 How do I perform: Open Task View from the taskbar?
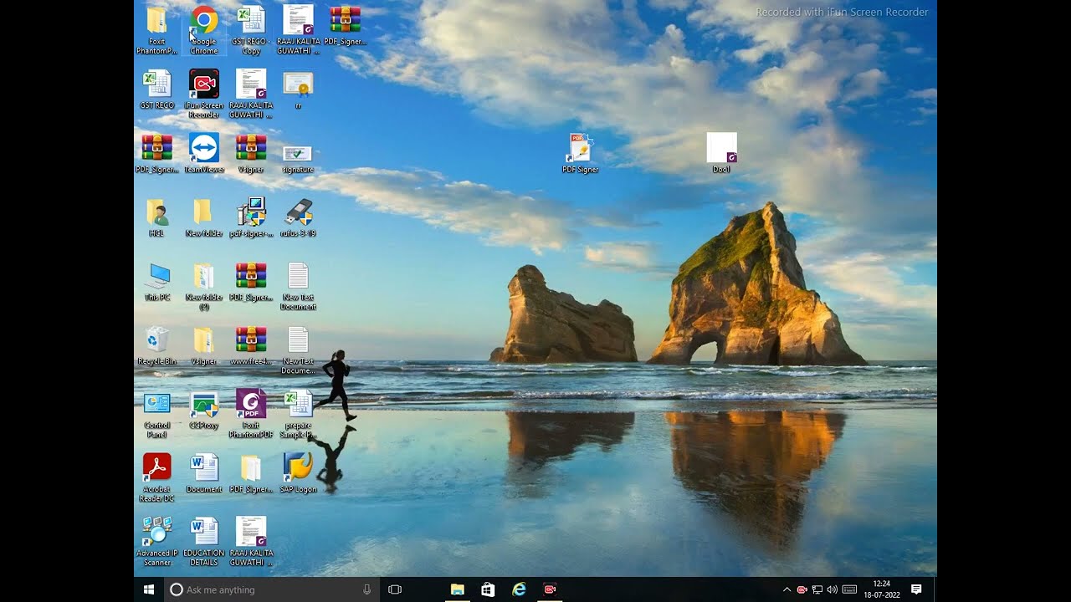[x=395, y=589]
